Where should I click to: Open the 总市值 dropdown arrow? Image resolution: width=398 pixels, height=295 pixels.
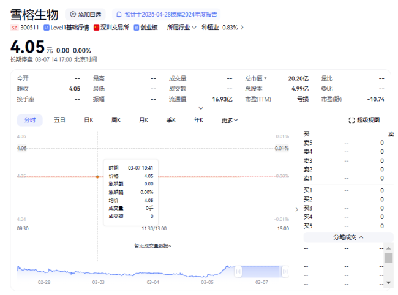click(x=265, y=78)
